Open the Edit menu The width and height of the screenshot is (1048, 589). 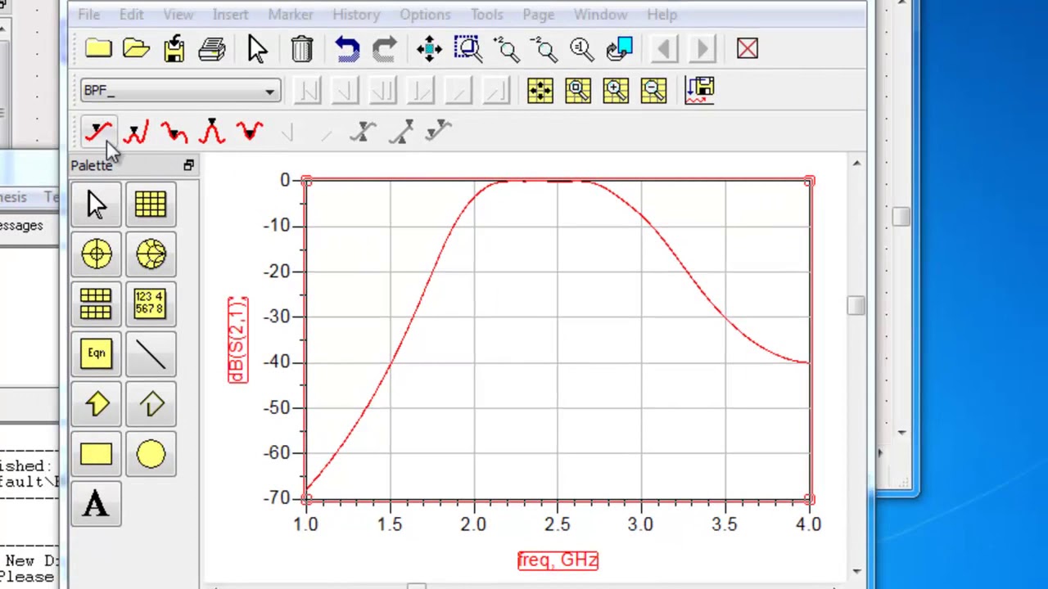[131, 15]
